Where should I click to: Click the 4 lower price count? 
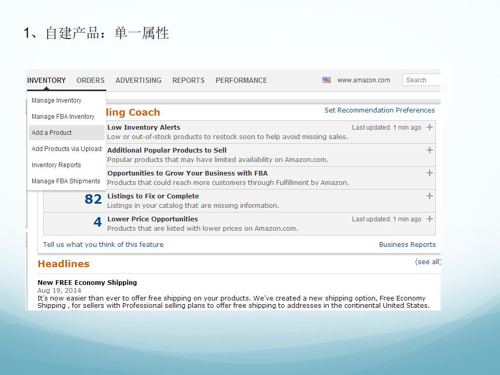pos(97,222)
